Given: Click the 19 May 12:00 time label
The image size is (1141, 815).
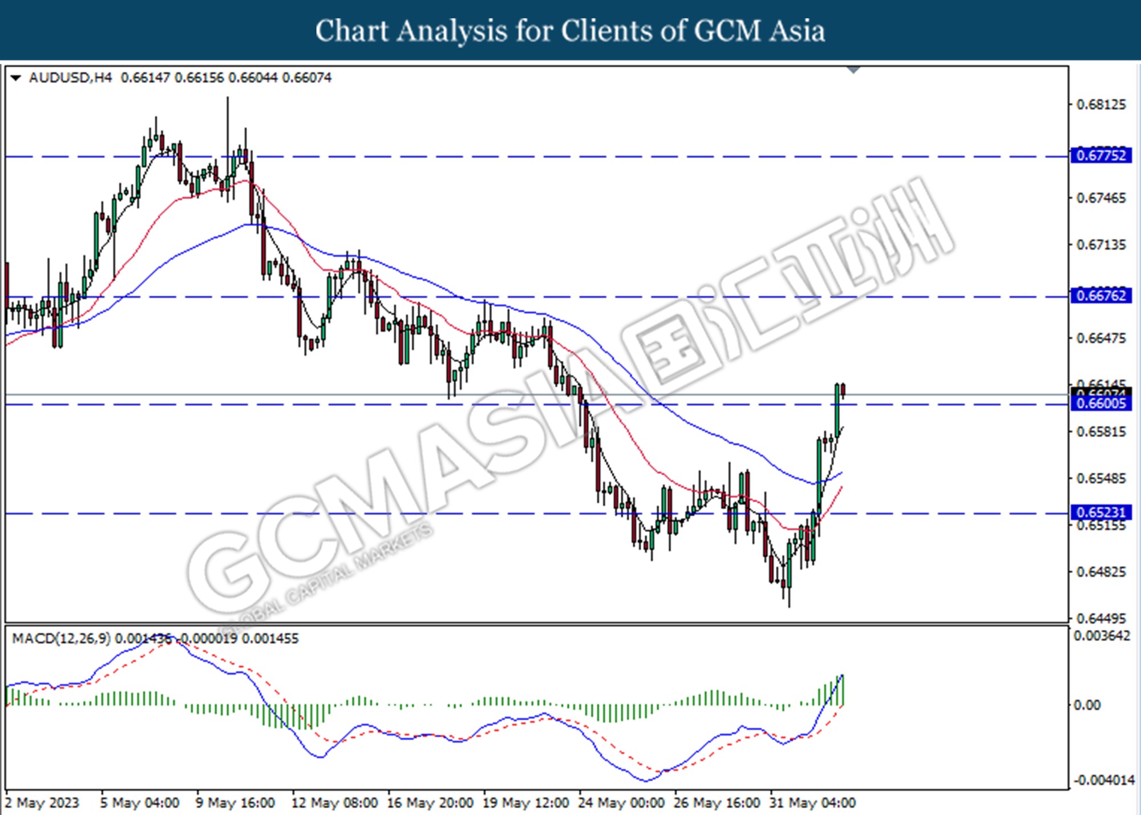Looking at the screenshot, I should 526,802.
